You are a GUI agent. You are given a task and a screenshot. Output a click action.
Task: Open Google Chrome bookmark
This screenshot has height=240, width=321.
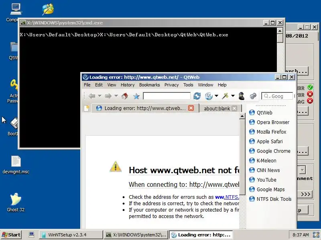pyautogui.click(x=270, y=151)
